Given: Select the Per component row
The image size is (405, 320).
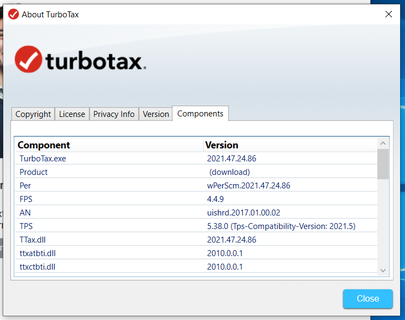Looking at the screenshot, I should coord(196,185).
